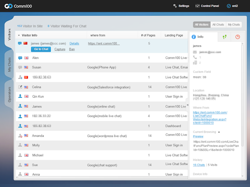The height and width of the screenshot is (187, 250).
Task: Click the flag icon next to Anna
Action: tap(26, 175)
